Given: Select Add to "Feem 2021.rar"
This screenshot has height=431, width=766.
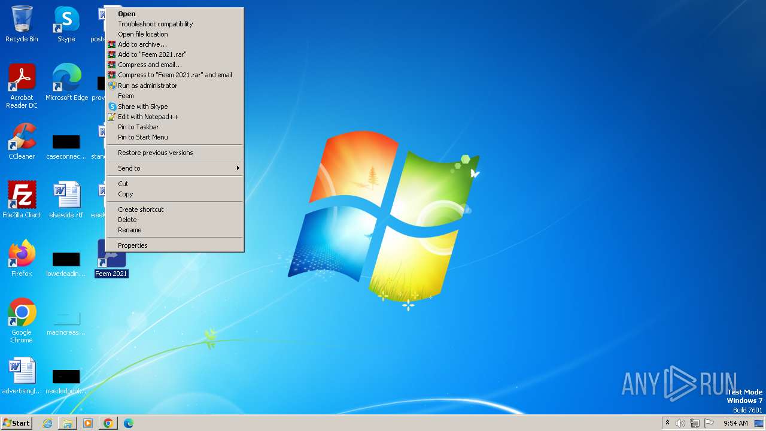Looking at the screenshot, I should 175,54.
